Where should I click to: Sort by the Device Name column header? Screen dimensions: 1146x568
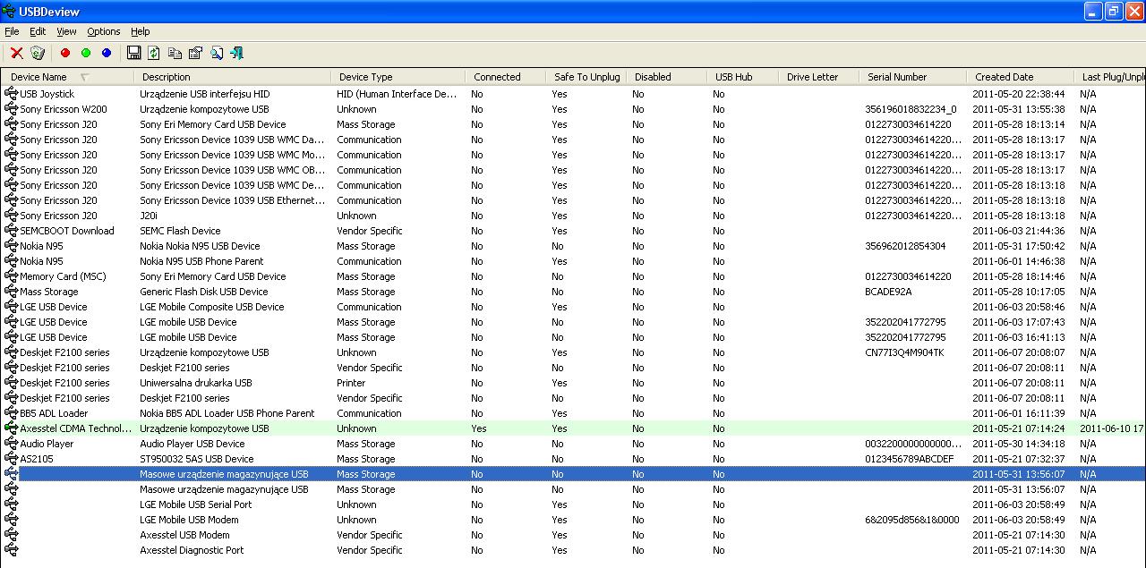(67, 77)
